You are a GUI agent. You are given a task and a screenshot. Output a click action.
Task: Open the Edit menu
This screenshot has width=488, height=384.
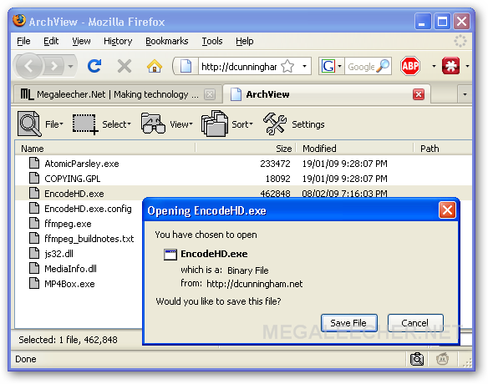(x=51, y=41)
